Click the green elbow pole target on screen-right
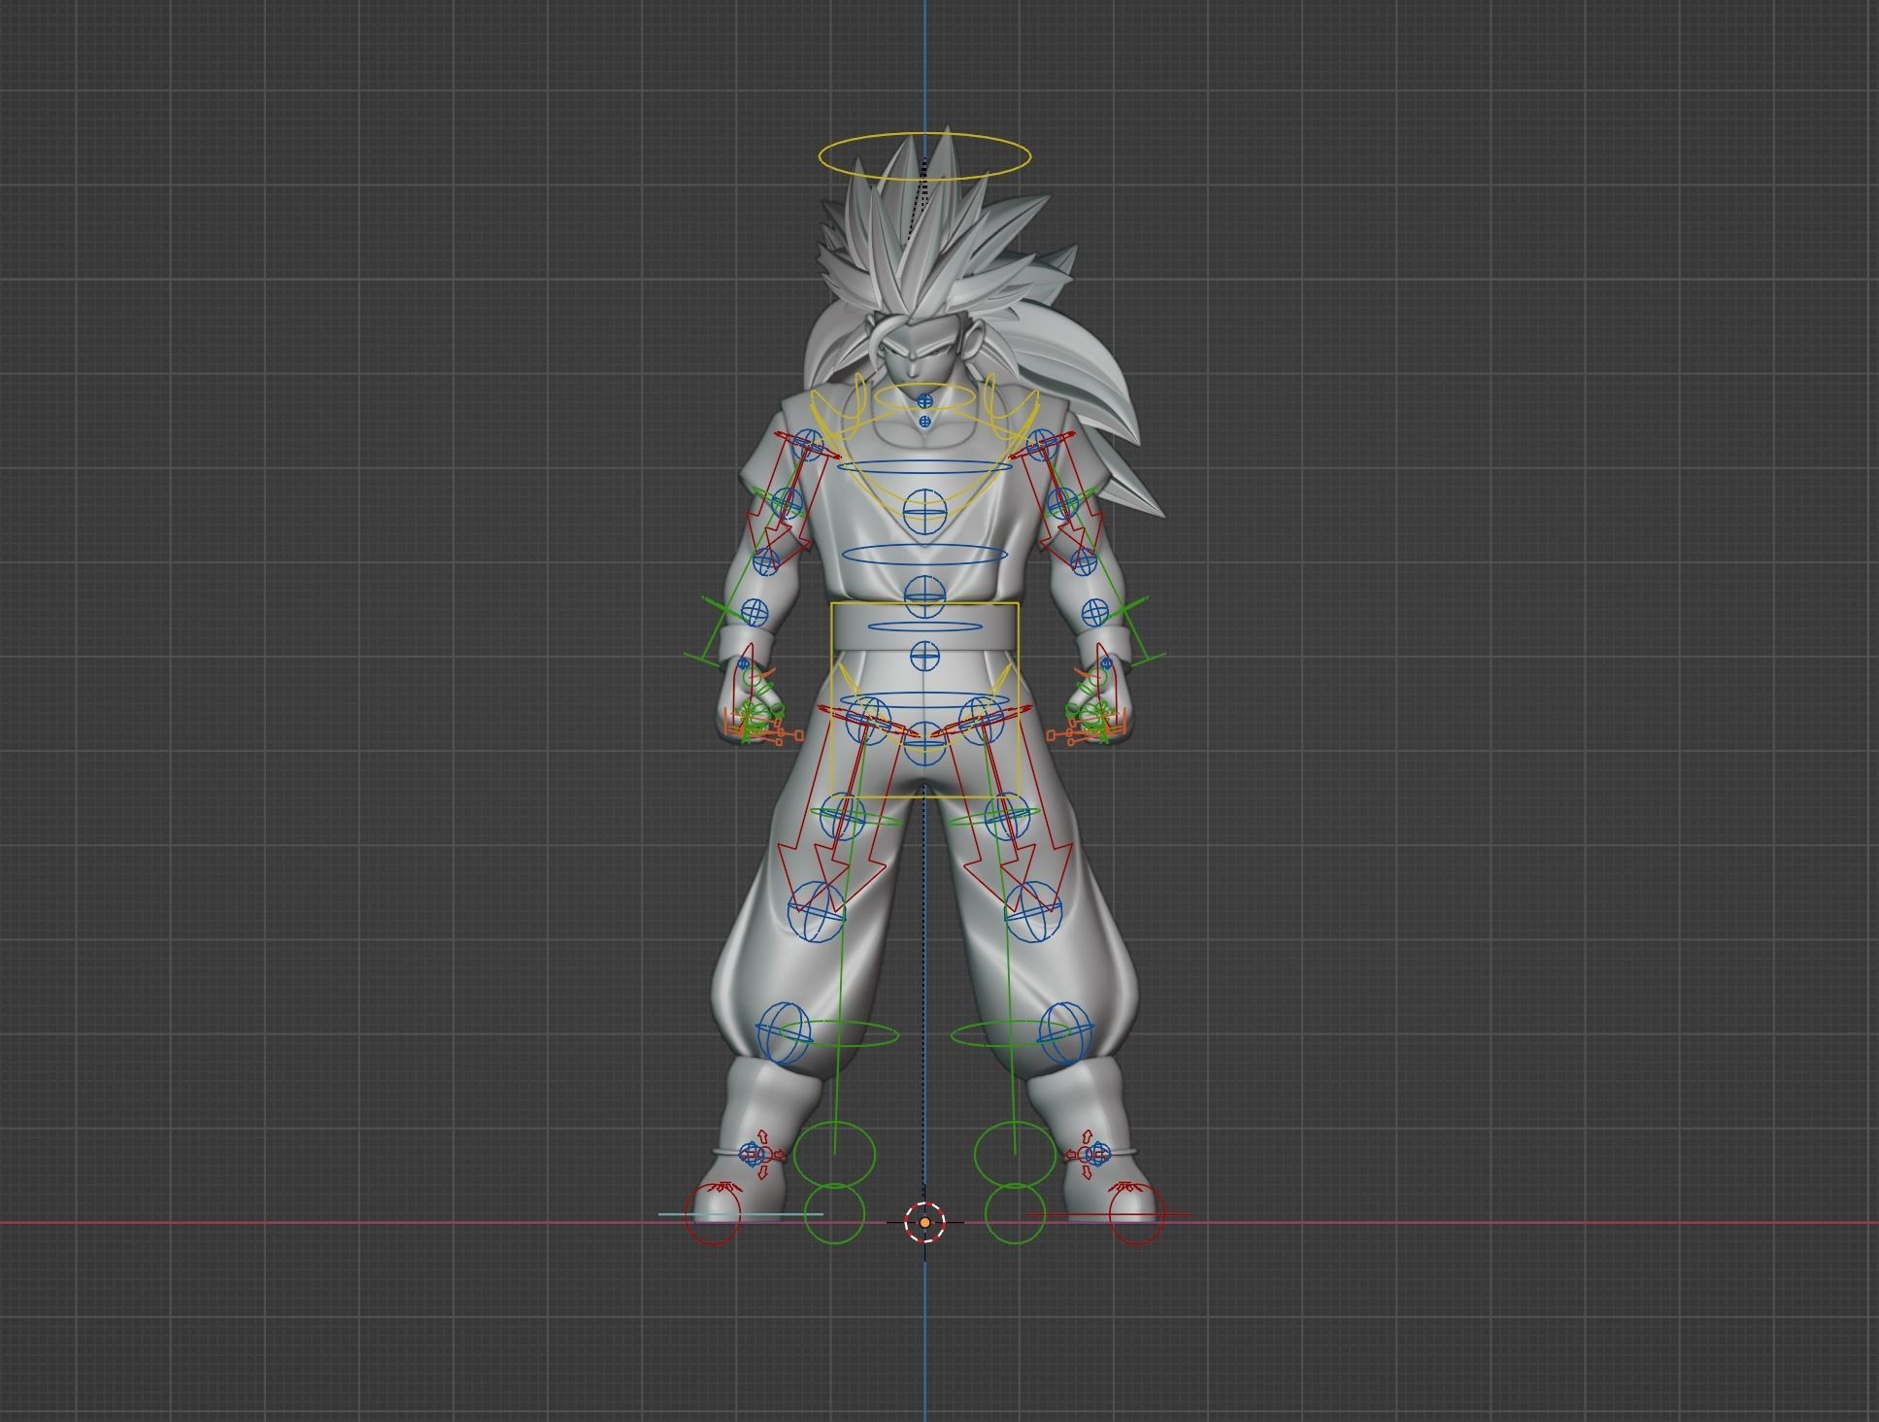Screen dimensions: 1879x1422 tap(1138, 631)
